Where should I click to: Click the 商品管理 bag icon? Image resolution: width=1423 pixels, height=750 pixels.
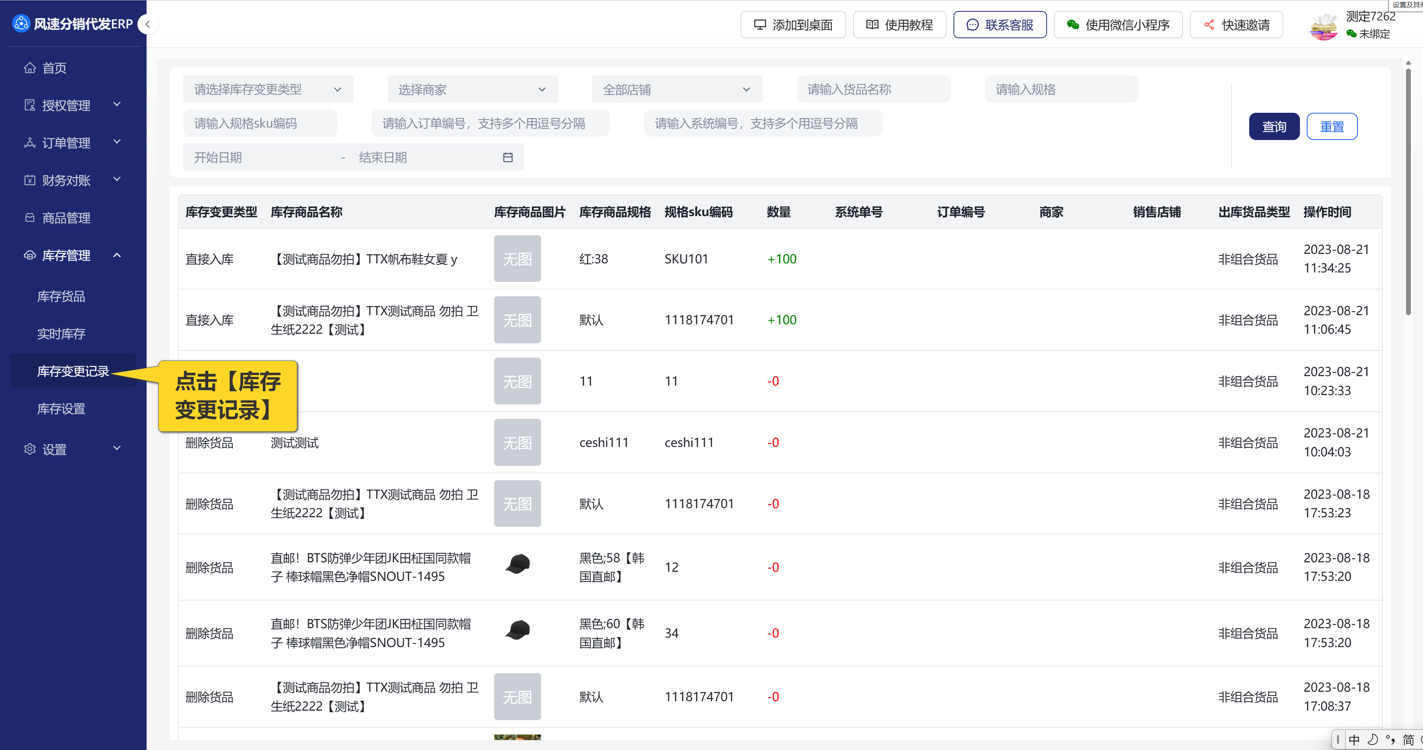click(x=30, y=218)
